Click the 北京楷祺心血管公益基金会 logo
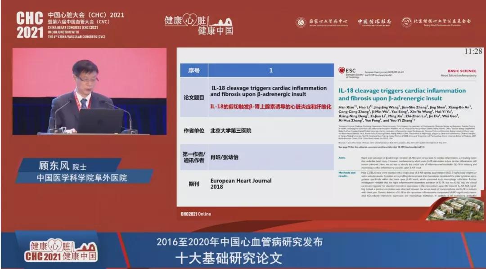The width and height of the screenshot is (486, 269). [x=436, y=22]
